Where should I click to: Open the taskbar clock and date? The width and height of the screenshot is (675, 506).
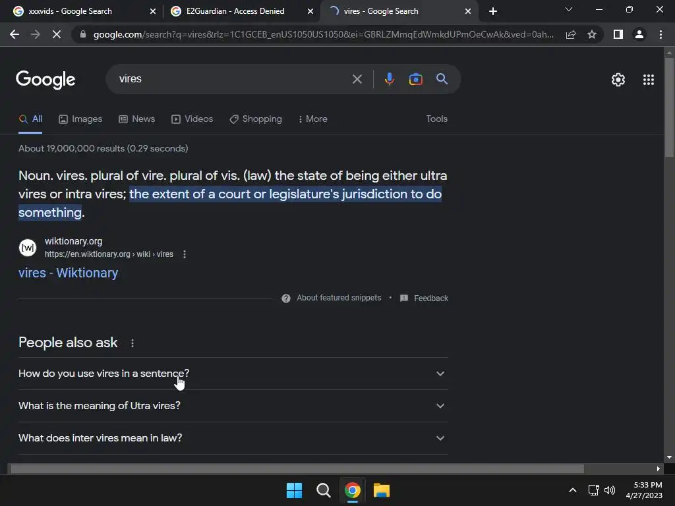point(644,490)
